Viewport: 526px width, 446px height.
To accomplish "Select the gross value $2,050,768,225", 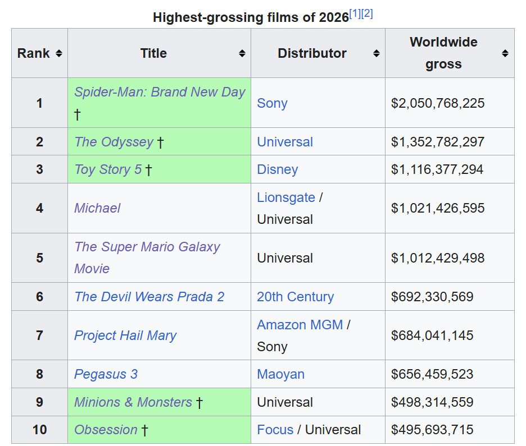I will coord(438,103).
